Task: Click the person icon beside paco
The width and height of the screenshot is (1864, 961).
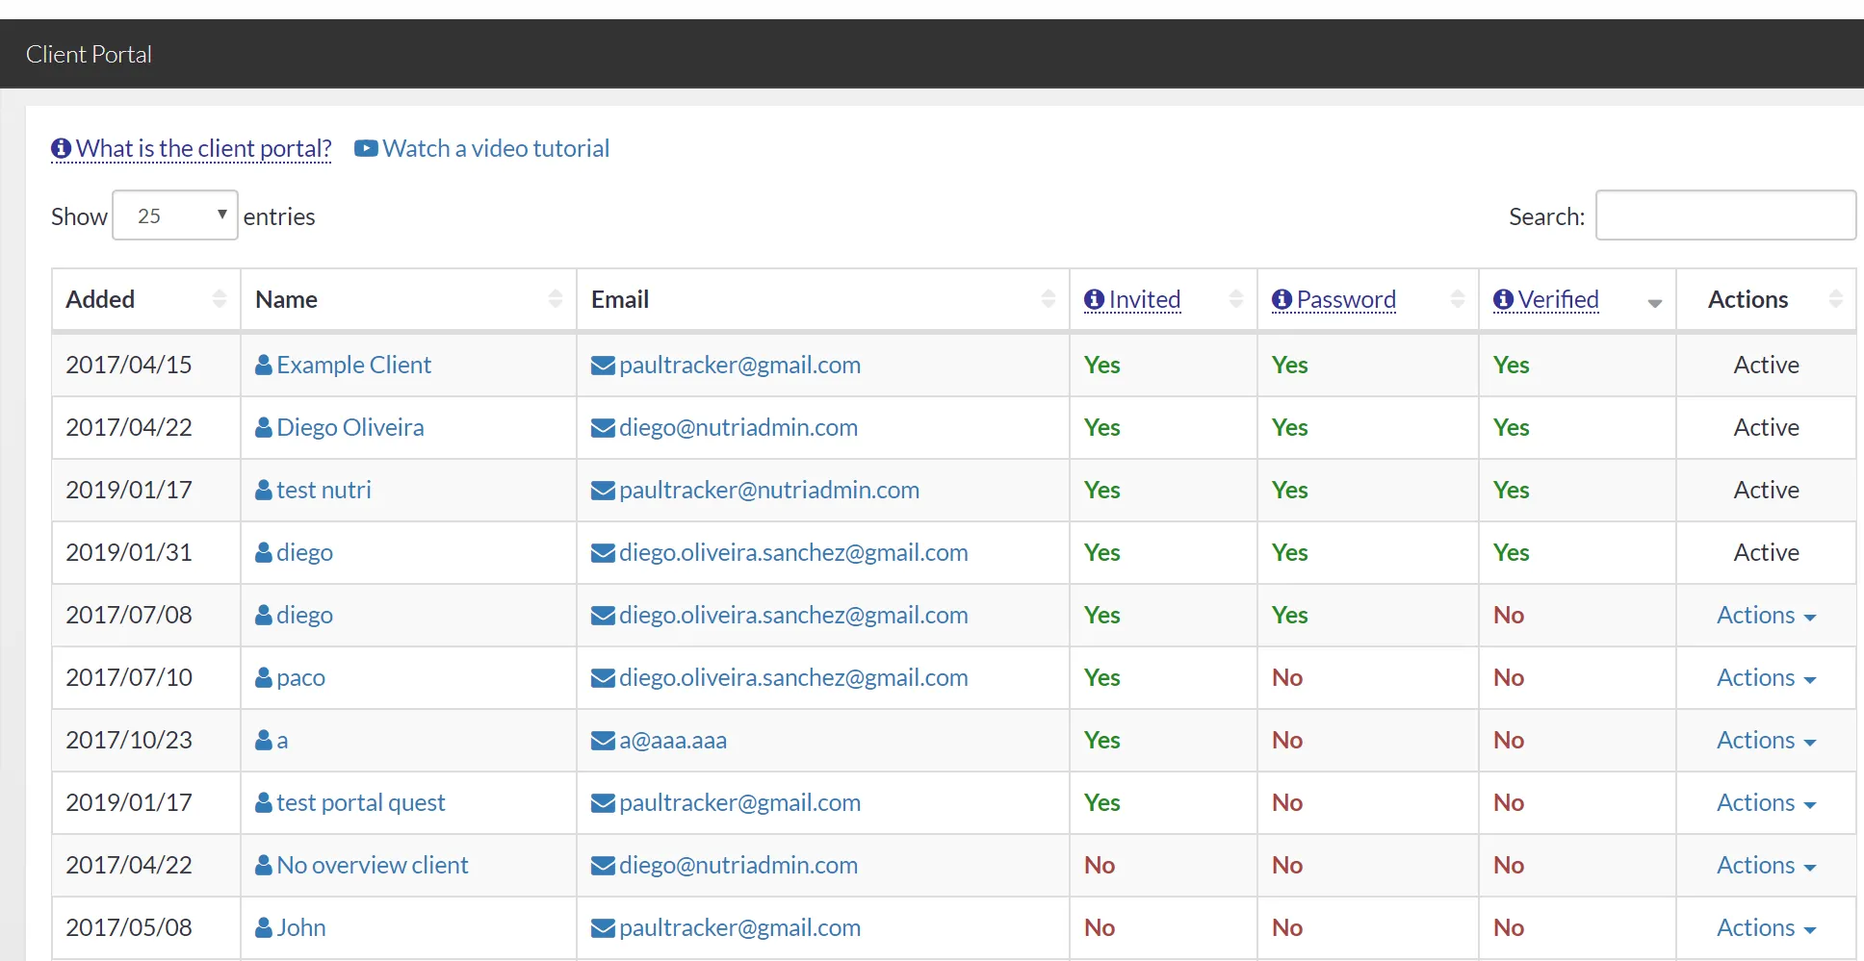Action: pos(263,677)
